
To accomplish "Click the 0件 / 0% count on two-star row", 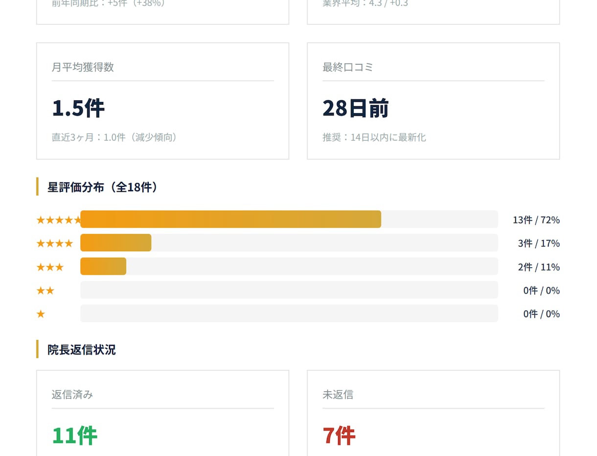I will pos(542,291).
